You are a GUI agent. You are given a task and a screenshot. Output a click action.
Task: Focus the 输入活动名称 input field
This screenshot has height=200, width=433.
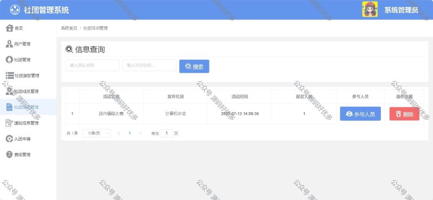[149, 65]
